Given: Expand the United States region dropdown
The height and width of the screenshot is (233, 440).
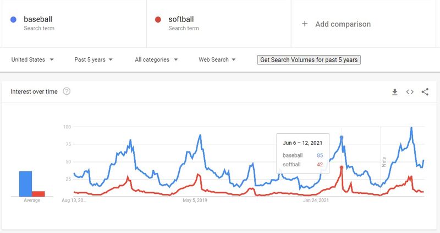Looking at the screenshot, I should [x=32, y=59].
